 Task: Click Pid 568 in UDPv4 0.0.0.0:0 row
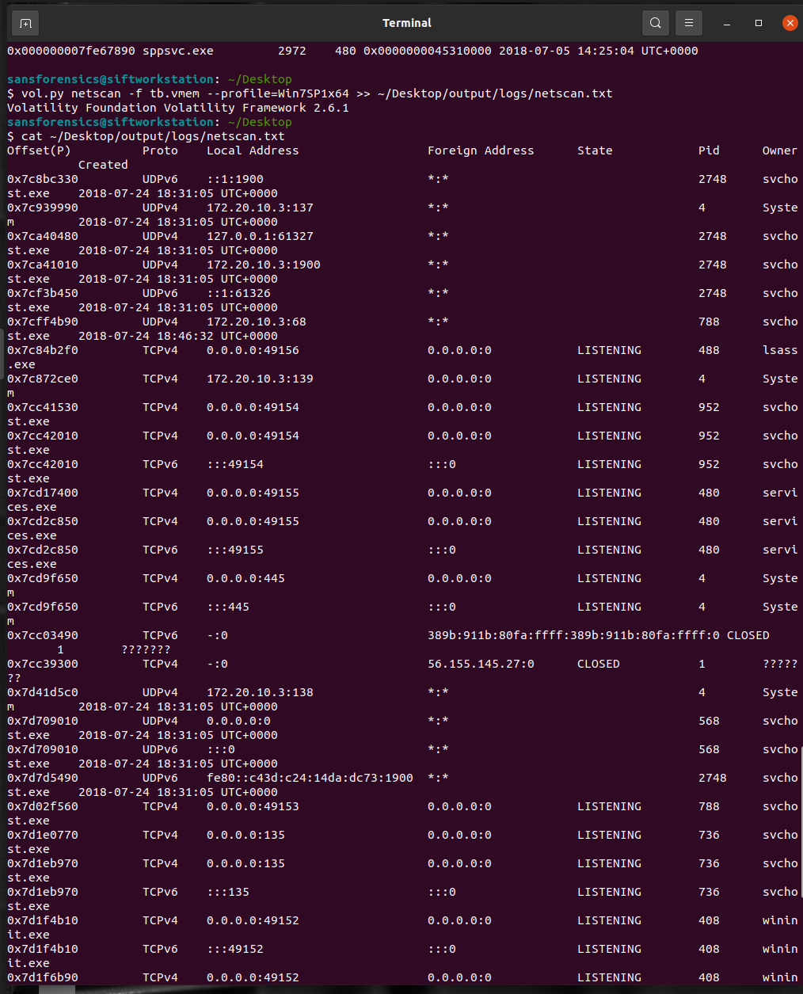coord(709,721)
